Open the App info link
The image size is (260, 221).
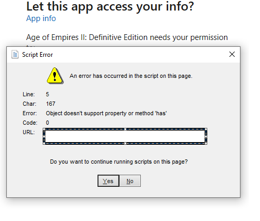pos(41,18)
